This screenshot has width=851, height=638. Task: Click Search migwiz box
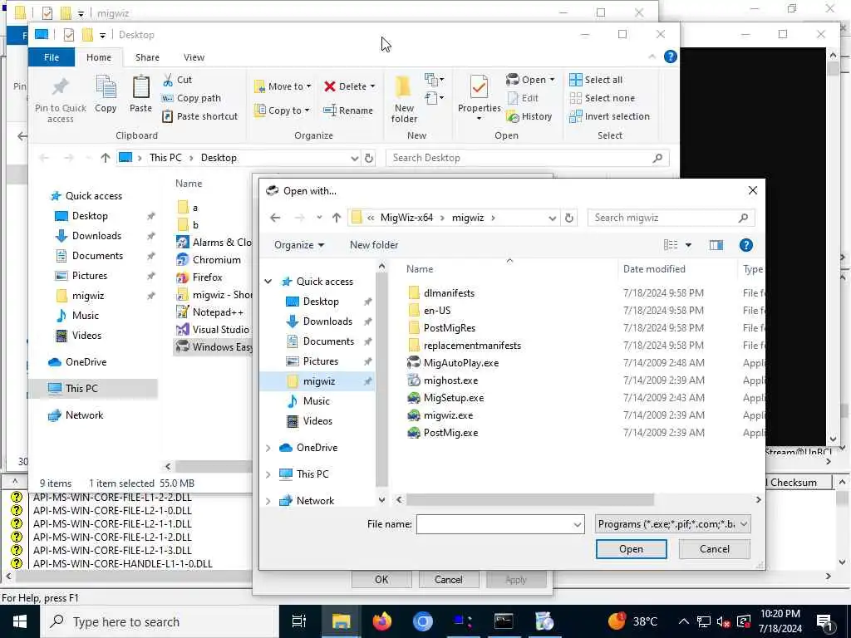(x=671, y=218)
